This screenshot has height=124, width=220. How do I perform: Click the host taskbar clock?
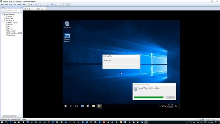(x=210, y=122)
